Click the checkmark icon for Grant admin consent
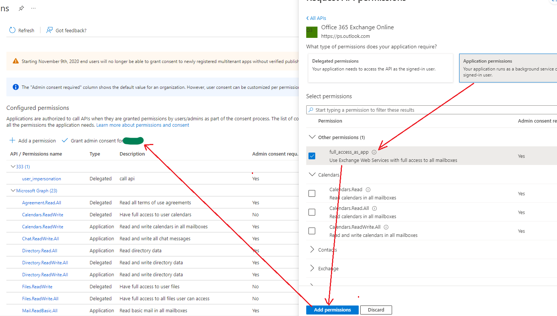Image resolution: width=557 pixels, height=316 pixels. (65, 141)
